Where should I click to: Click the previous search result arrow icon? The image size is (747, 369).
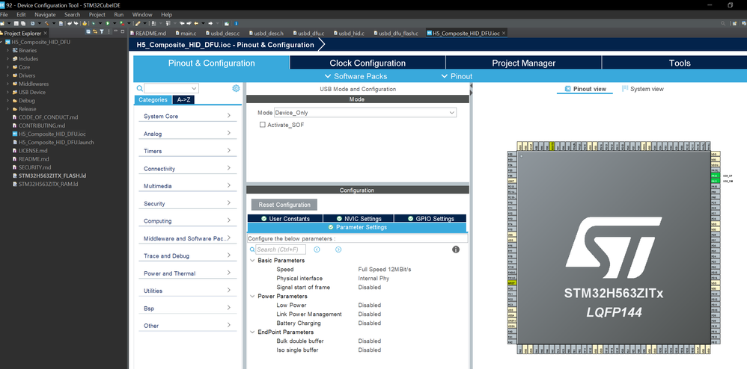point(317,249)
